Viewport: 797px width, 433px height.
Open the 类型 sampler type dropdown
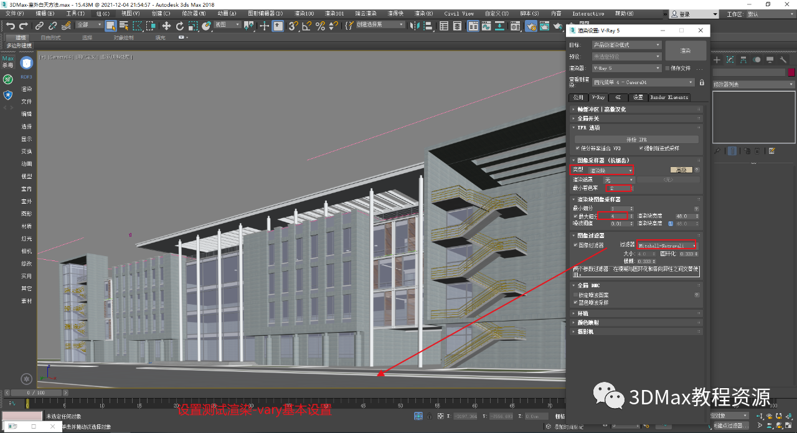pos(611,170)
